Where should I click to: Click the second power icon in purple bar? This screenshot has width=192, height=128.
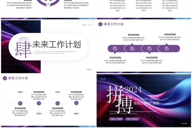[x=132, y=48]
